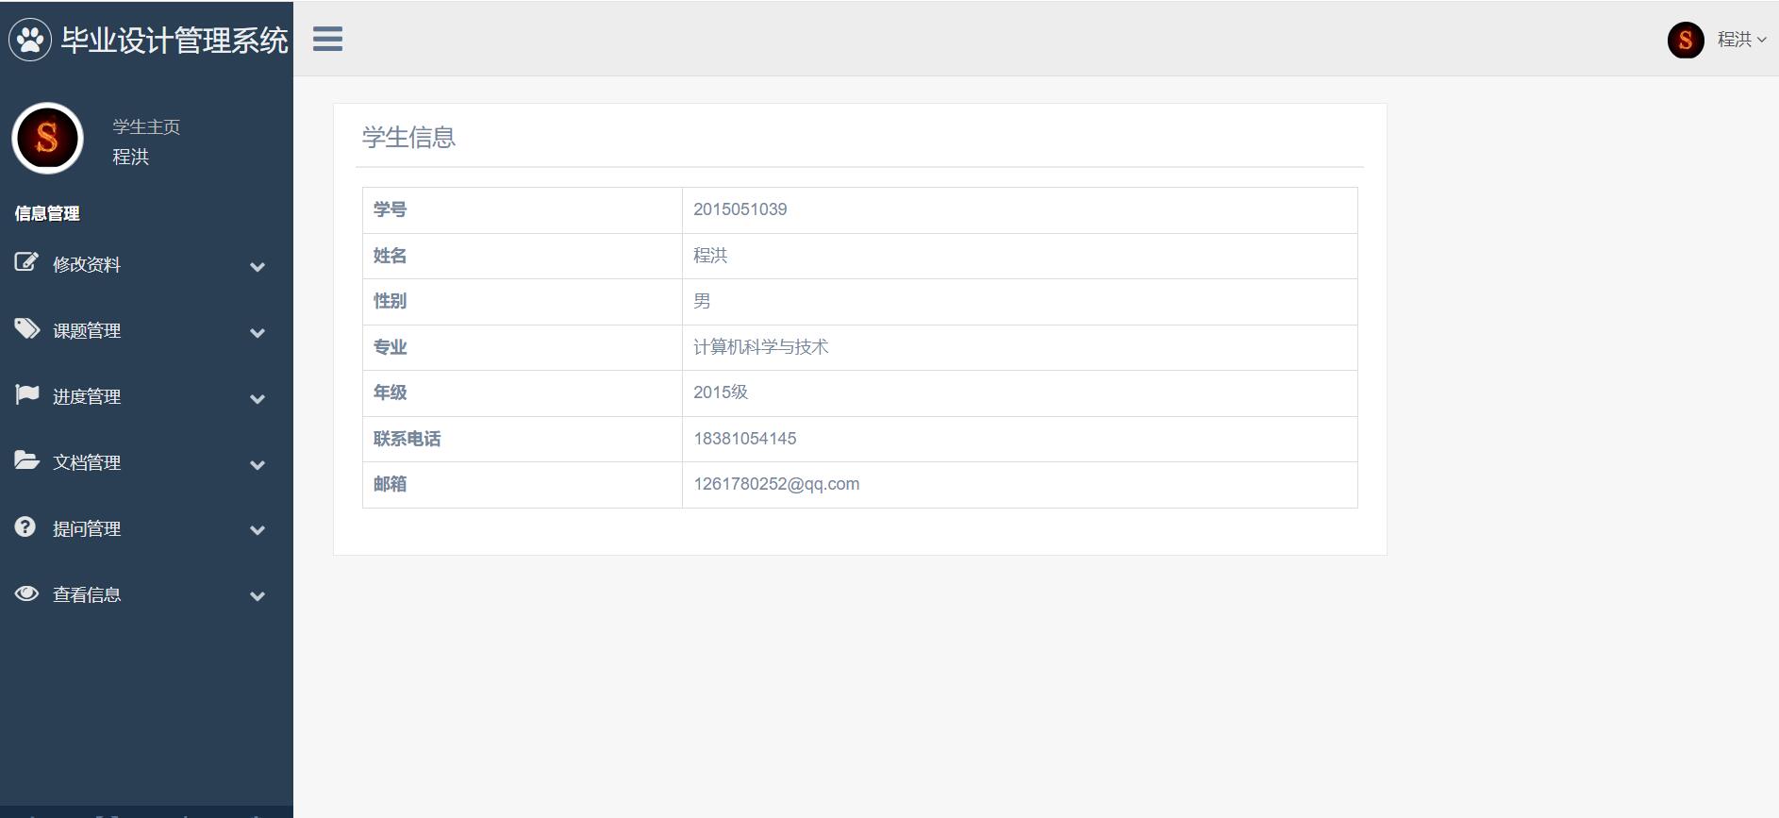The width and height of the screenshot is (1779, 818).
Task: Click the large sidebar profile avatar
Action: click(x=47, y=138)
